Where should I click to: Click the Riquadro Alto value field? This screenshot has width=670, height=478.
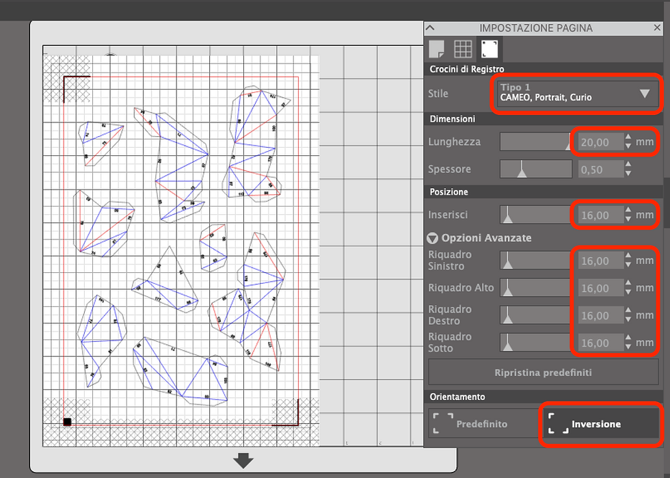600,288
